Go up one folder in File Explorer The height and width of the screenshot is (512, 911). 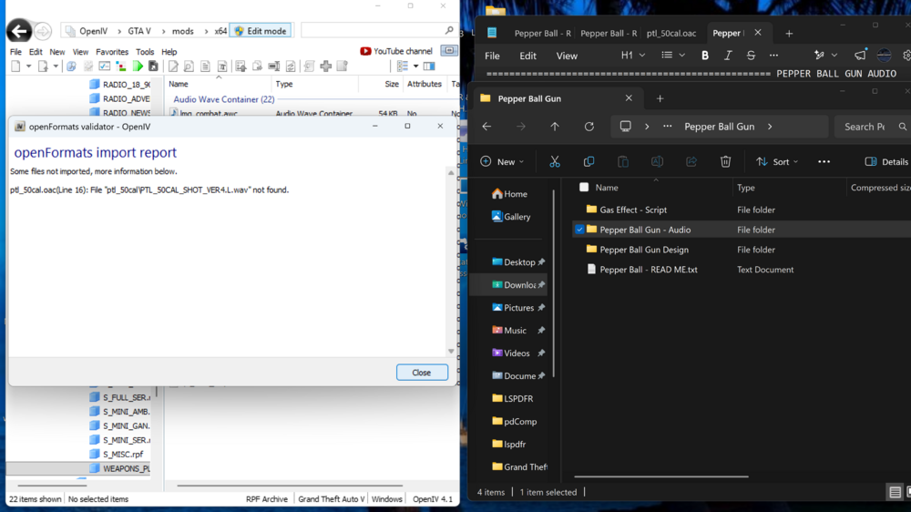[555, 127]
